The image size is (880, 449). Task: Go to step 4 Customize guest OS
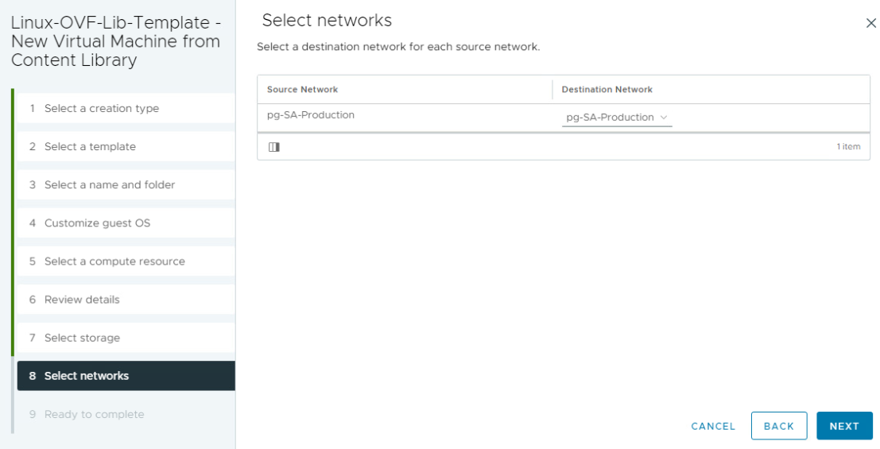(126, 223)
